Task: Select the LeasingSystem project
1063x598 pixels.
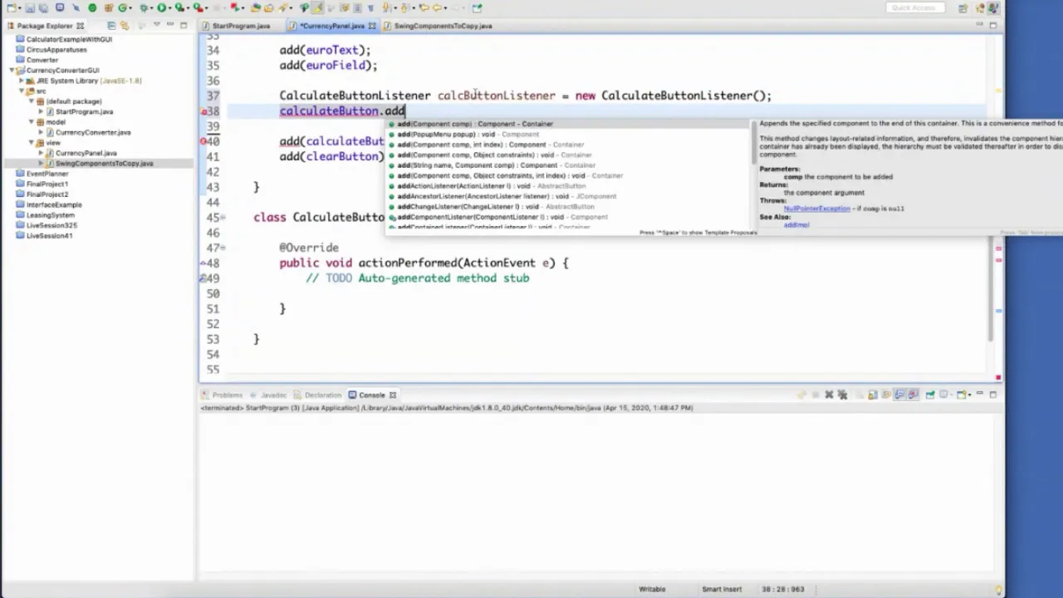Action: 51,215
